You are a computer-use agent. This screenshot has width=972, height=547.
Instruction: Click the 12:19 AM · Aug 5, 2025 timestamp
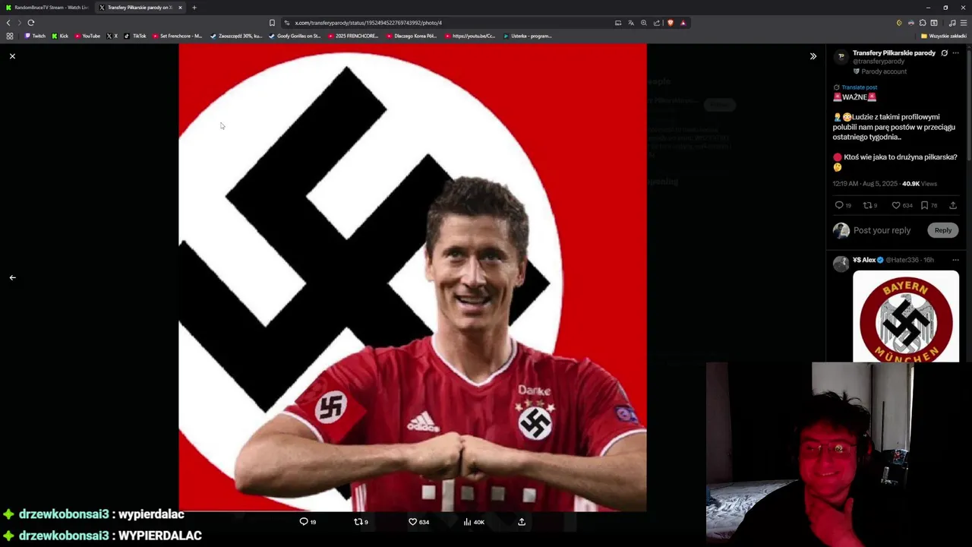(865, 184)
